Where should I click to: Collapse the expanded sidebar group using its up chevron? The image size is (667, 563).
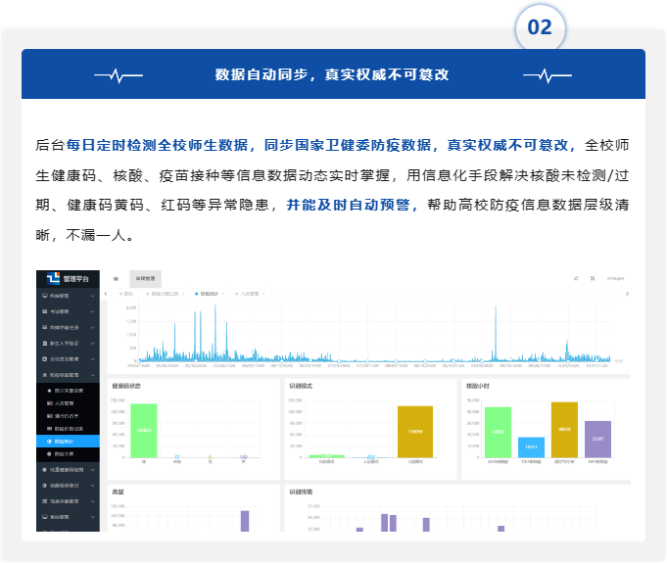click(x=92, y=375)
